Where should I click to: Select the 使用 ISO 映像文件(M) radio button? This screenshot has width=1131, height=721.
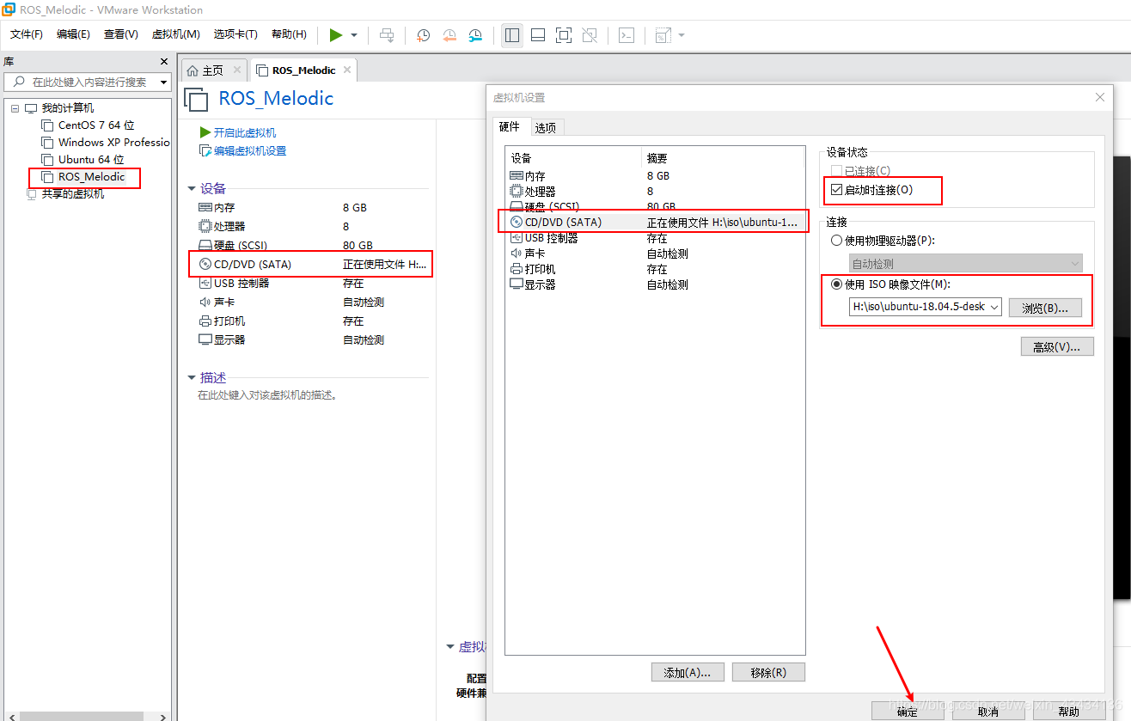click(x=837, y=284)
